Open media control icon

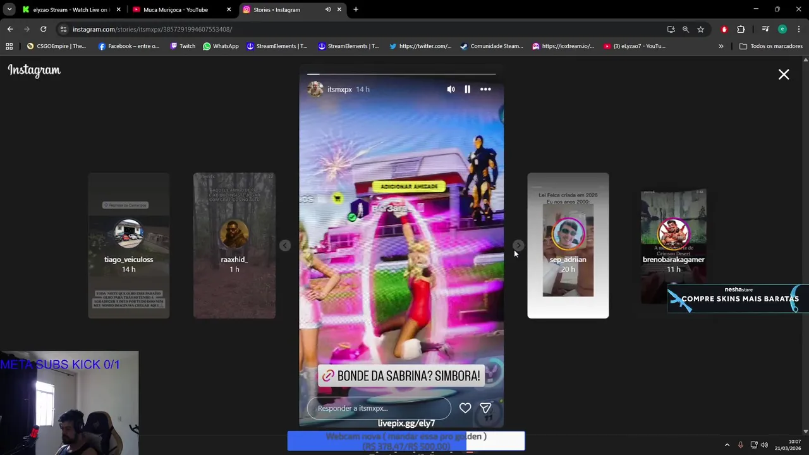point(765,29)
